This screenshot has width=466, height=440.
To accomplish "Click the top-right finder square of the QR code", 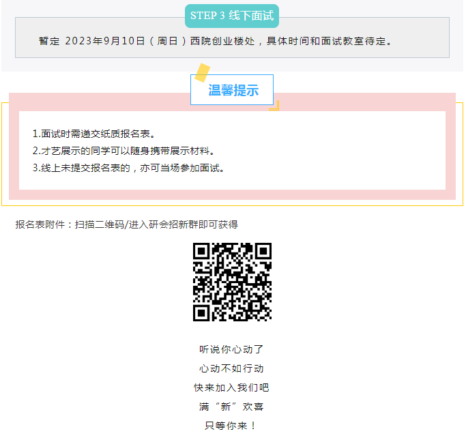I will click(x=263, y=251).
